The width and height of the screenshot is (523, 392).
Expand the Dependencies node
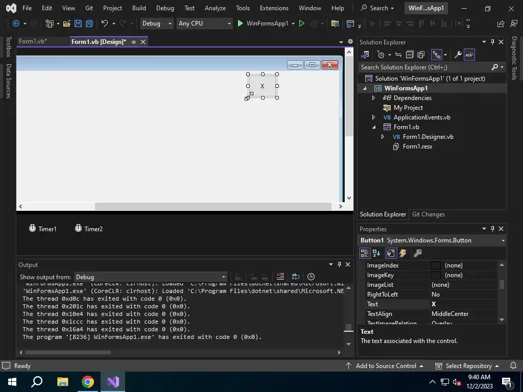[373, 97]
